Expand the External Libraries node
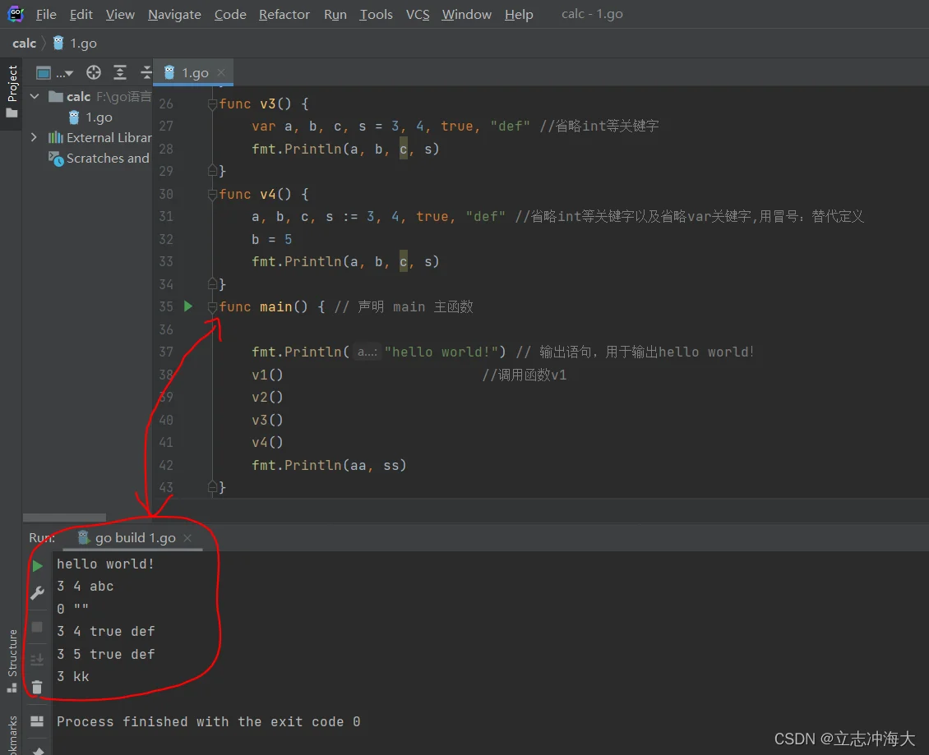929x755 pixels. click(x=35, y=138)
